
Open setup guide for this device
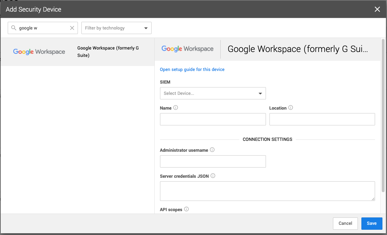[x=192, y=70]
